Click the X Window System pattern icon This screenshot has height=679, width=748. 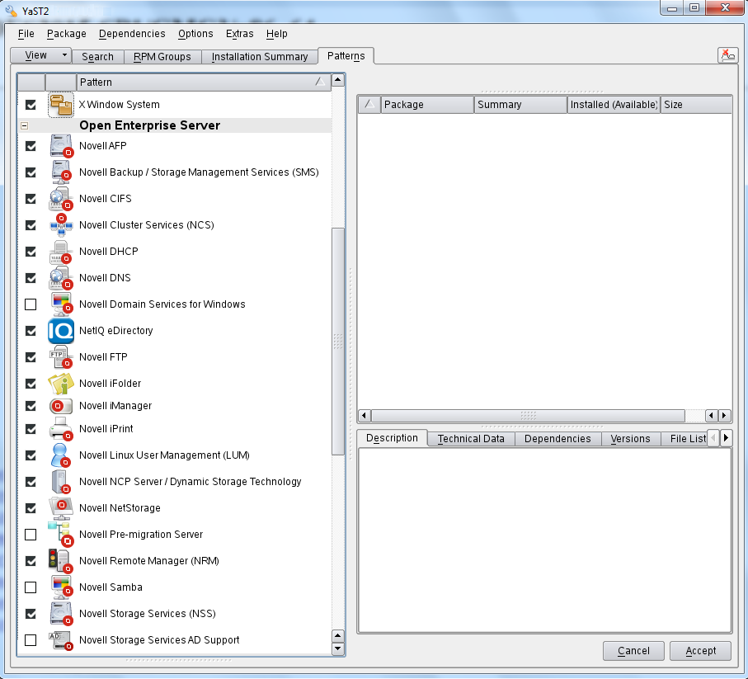click(x=60, y=105)
